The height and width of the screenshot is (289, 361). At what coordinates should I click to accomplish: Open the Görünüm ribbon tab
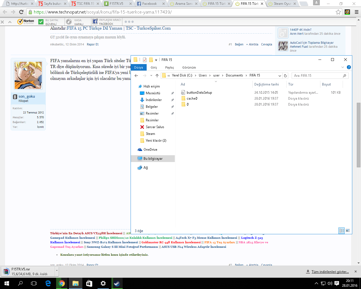pos(189,67)
